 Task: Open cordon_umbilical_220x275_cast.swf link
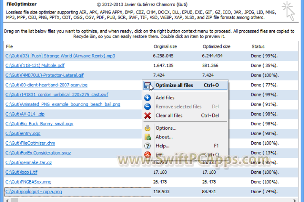[57, 95]
